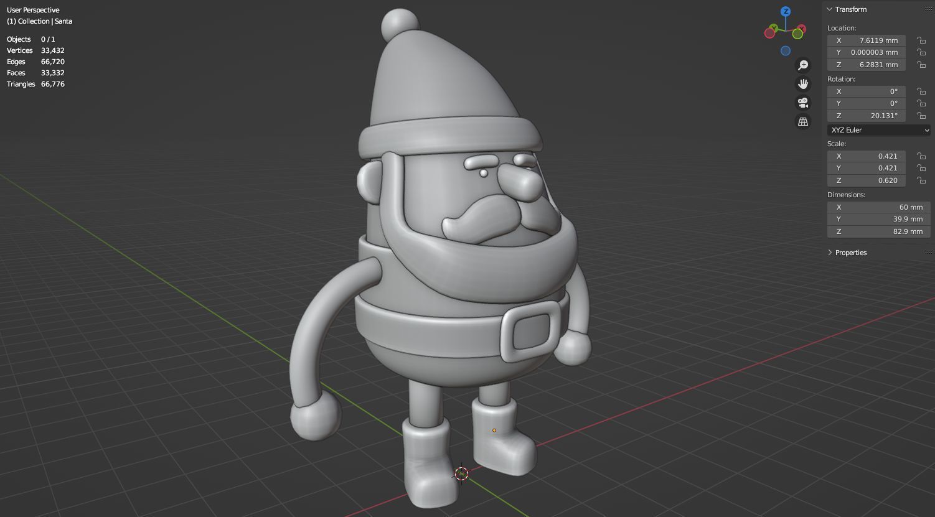Image resolution: width=935 pixels, height=517 pixels.
Task: Toggle the camera view icon
Action: click(803, 103)
